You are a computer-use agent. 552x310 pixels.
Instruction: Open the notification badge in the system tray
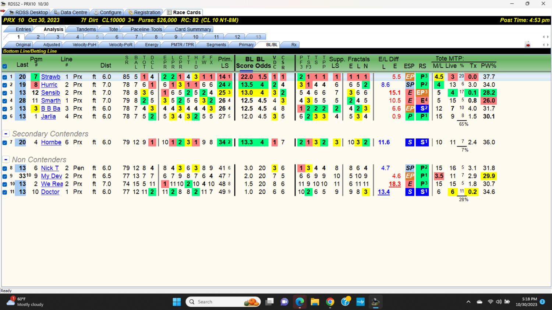tap(542, 302)
